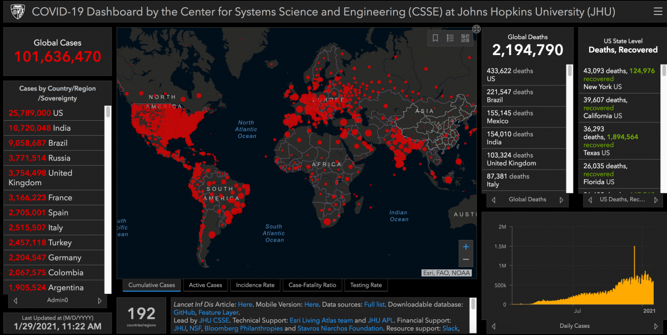Show the Testing Rate map tab
Viewport: 667px width, 335px height.
click(x=365, y=285)
